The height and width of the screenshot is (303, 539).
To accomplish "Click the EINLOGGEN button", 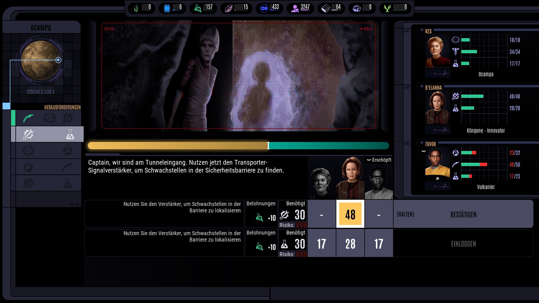I will pyautogui.click(x=463, y=243).
